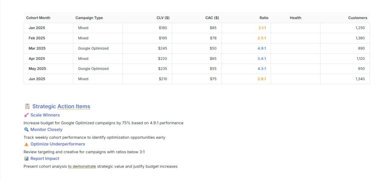The height and width of the screenshot is (181, 387).
Task: Click the empty Health cell for Jan 2025
Action: 296,28
